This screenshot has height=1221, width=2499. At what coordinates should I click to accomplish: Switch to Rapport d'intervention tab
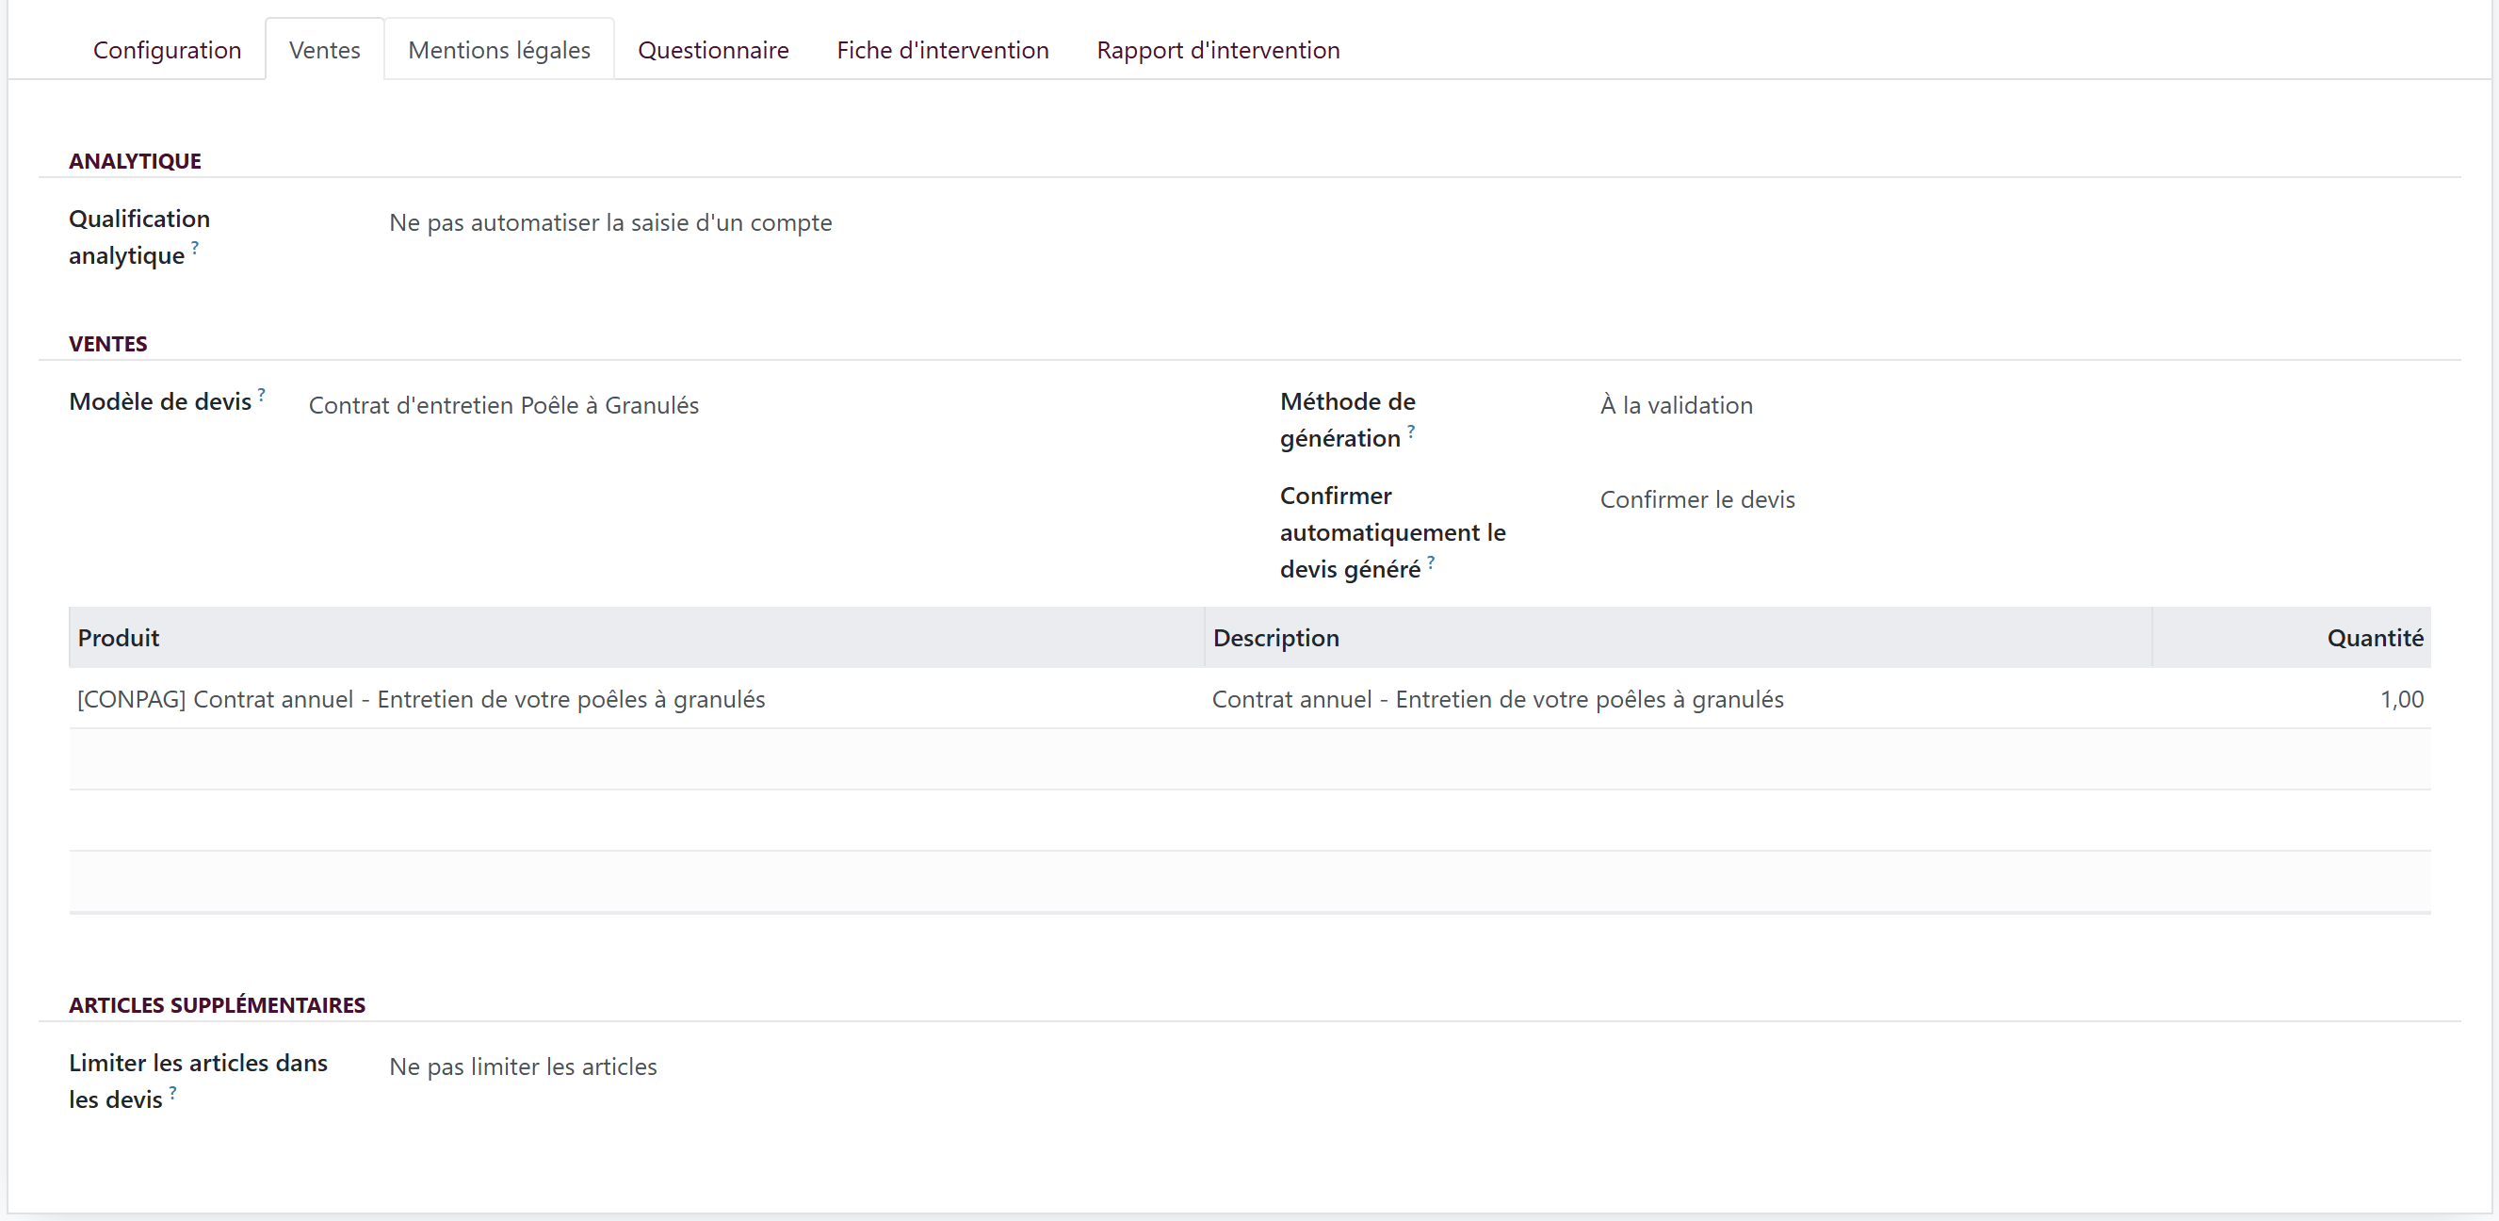(1219, 50)
